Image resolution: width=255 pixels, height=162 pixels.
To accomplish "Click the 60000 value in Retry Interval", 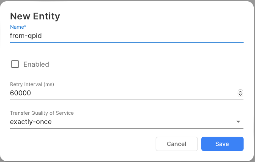I will 20,93.
